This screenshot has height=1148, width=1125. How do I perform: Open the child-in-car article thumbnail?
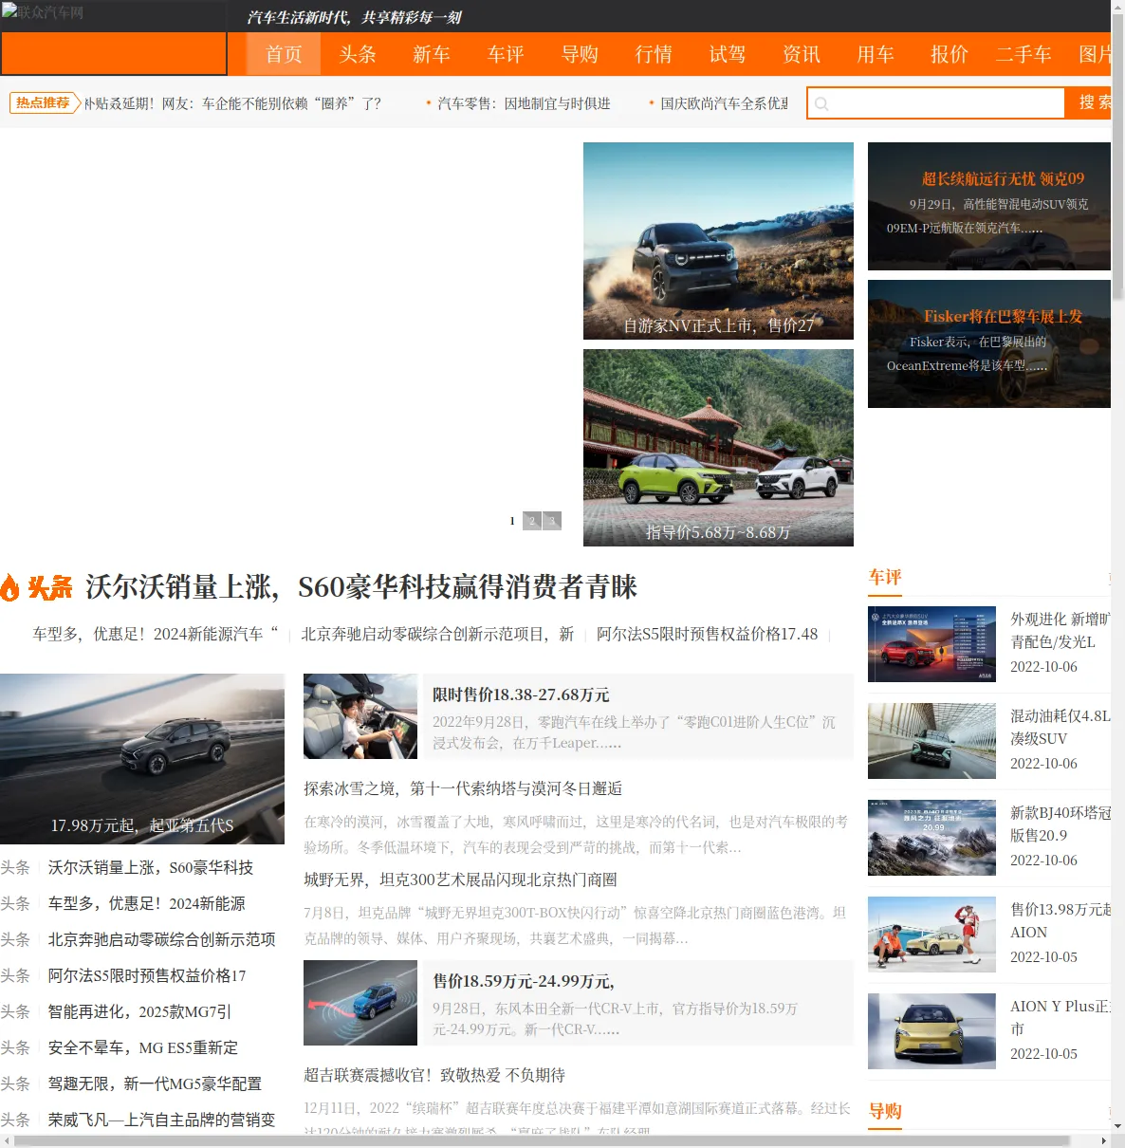coord(360,716)
